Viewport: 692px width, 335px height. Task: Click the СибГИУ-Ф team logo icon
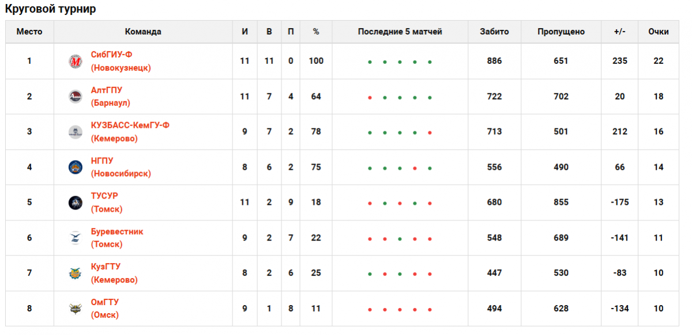(76, 61)
